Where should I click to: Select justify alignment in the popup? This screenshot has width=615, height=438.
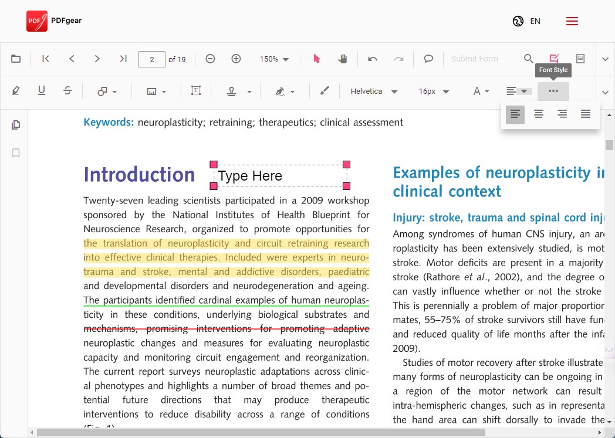pos(585,114)
